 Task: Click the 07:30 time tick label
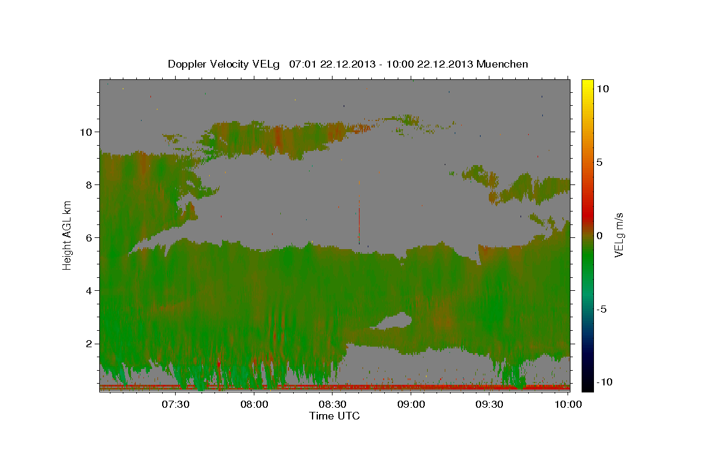coord(176,404)
